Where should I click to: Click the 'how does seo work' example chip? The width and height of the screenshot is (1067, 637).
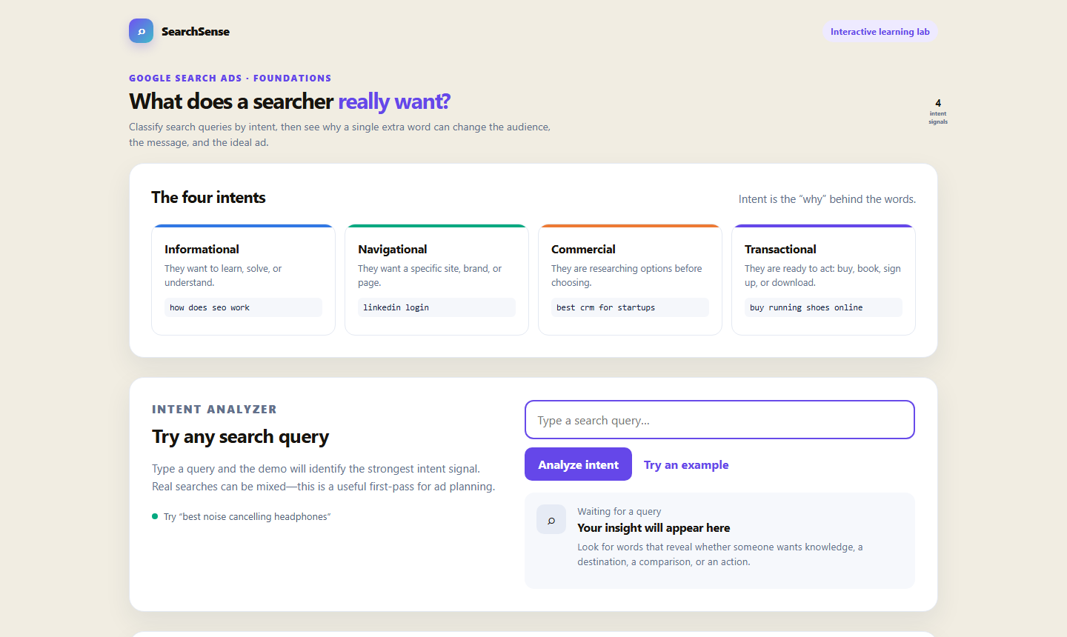243,307
